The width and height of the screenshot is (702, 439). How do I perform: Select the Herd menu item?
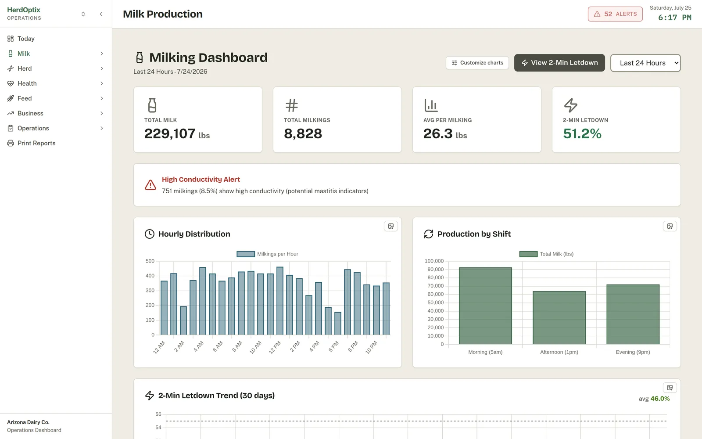tap(56, 68)
